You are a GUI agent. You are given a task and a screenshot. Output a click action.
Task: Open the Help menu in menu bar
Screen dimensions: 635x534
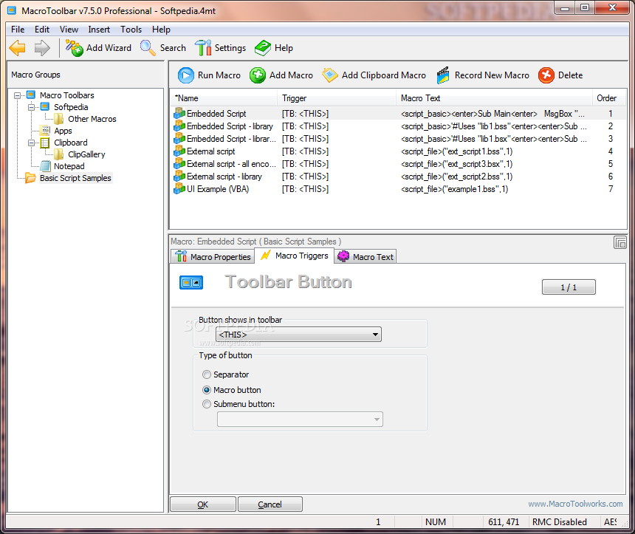click(x=161, y=30)
